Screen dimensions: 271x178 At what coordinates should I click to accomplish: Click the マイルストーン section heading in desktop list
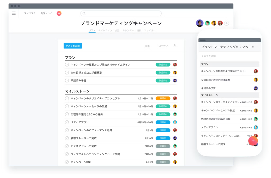[77, 91]
